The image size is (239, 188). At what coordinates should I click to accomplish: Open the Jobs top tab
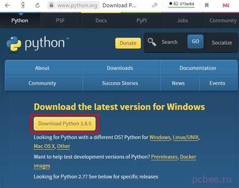click(183, 21)
